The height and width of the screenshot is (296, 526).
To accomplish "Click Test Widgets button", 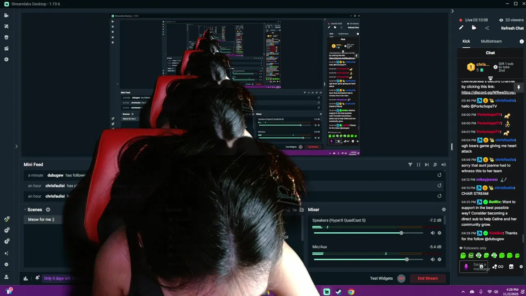I will pyautogui.click(x=381, y=278).
